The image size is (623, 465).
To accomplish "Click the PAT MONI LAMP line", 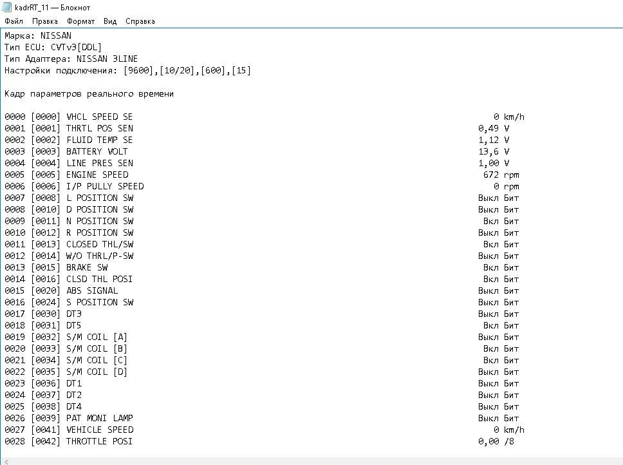I will tap(99, 419).
